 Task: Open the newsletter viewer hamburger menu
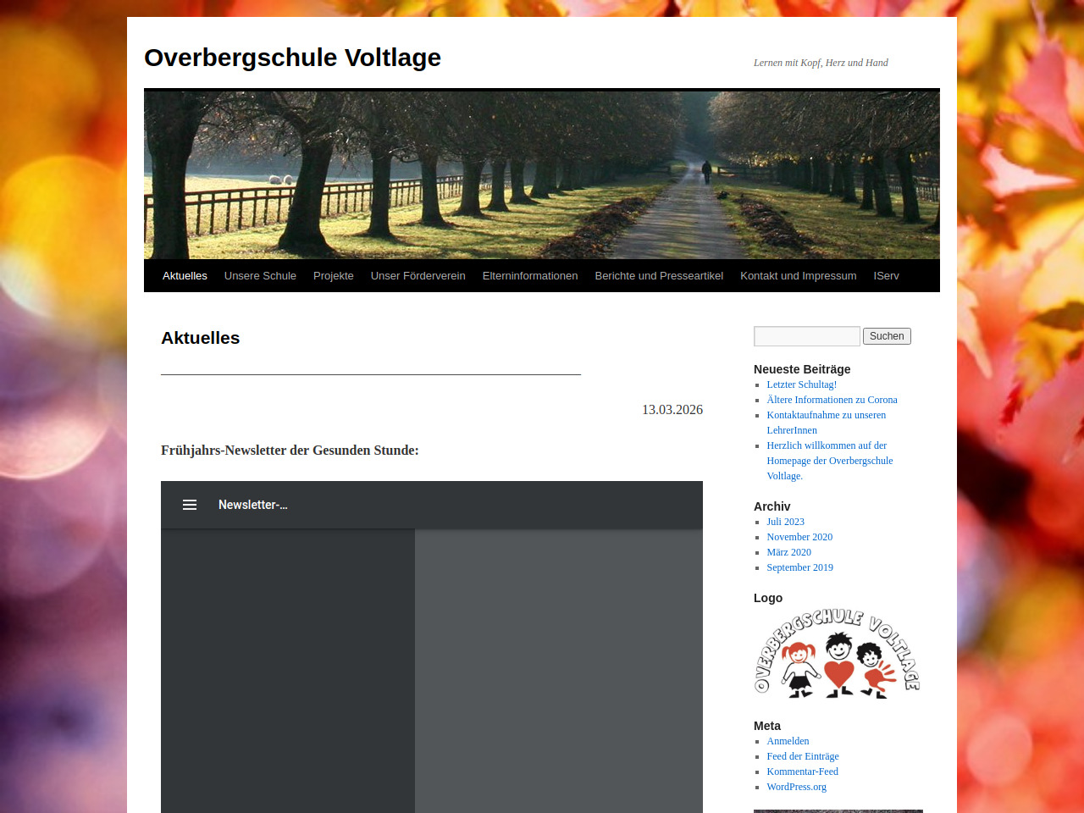pyautogui.click(x=190, y=505)
